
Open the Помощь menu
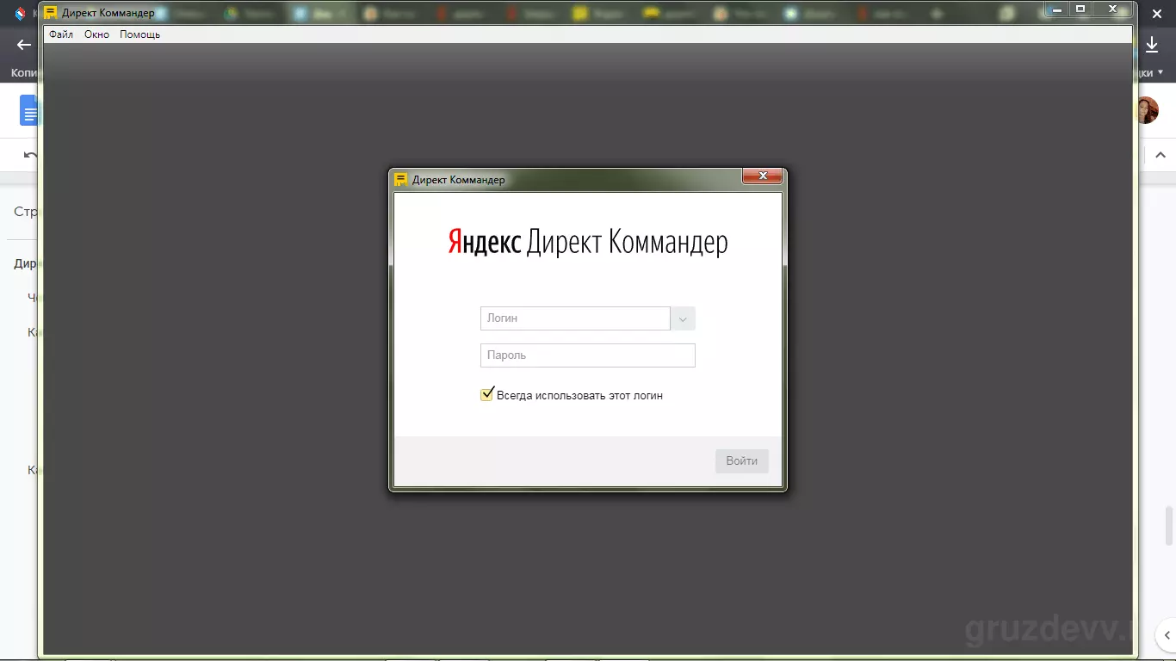(x=139, y=34)
